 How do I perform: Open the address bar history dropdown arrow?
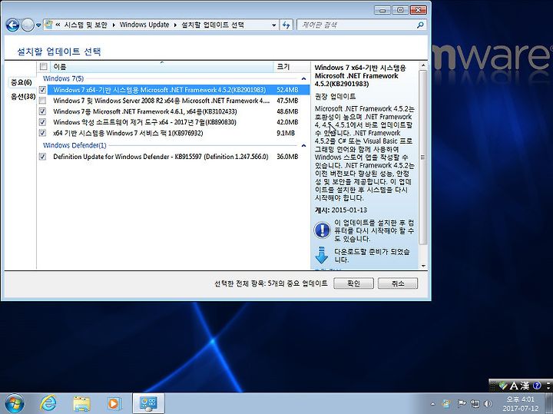(x=273, y=25)
